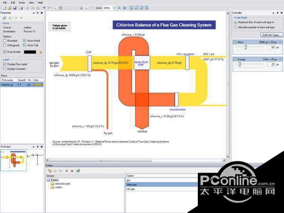The width and height of the screenshot is (284, 213).
Task: Click the Print toolbar icon
Action: pyautogui.click(x=21, y=8)
